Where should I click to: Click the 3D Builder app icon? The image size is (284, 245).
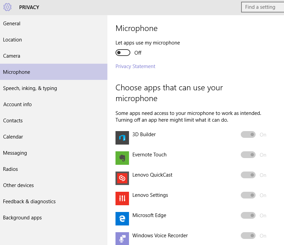pos(122,138)
